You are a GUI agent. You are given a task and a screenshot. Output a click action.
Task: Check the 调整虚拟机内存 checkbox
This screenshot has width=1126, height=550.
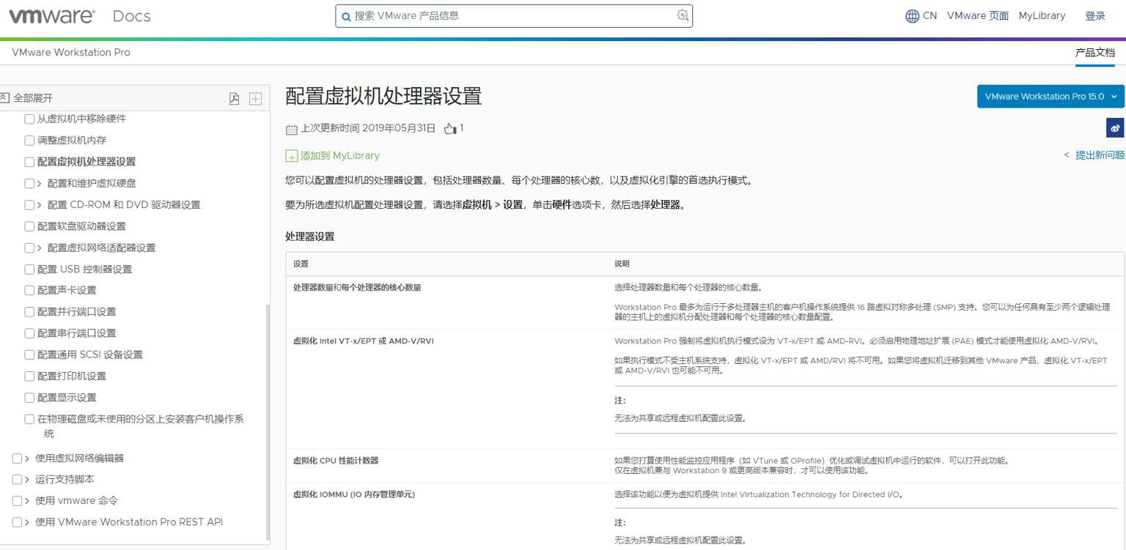coord(29,140)
